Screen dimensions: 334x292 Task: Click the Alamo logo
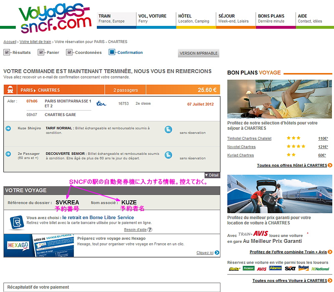276,268
